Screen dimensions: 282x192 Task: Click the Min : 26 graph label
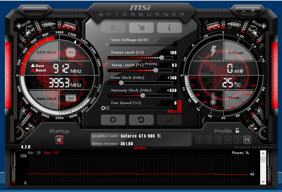[x=34, y=153]
